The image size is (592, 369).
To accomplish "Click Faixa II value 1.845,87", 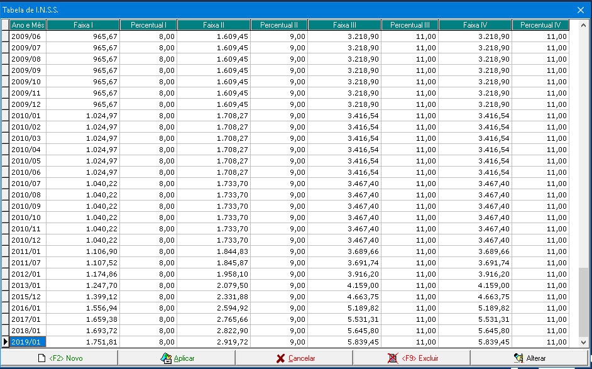I will point(214,263).
